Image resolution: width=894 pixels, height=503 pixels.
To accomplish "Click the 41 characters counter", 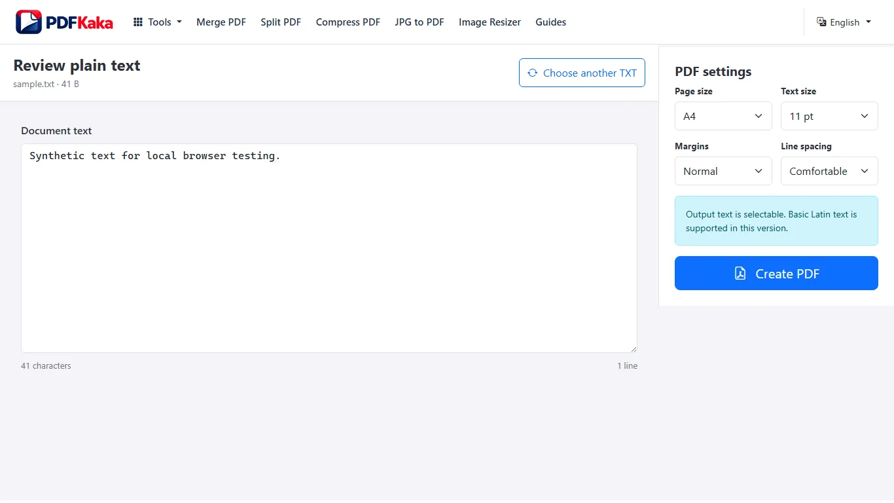I will (46, 366).
